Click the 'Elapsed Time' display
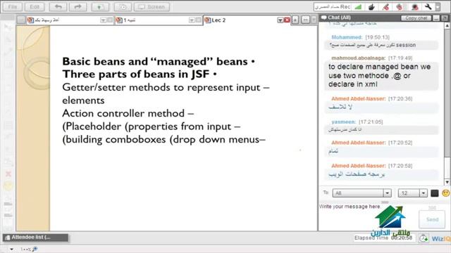451x253 pixels. (383, 238)
